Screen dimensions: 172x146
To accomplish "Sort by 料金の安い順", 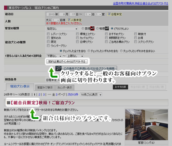I will [x=138, y=87].
